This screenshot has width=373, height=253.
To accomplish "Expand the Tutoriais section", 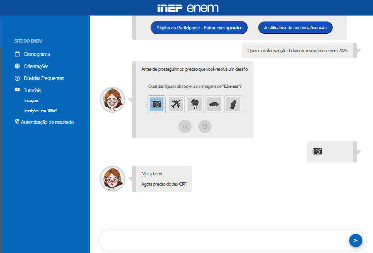I will point(32,90).
